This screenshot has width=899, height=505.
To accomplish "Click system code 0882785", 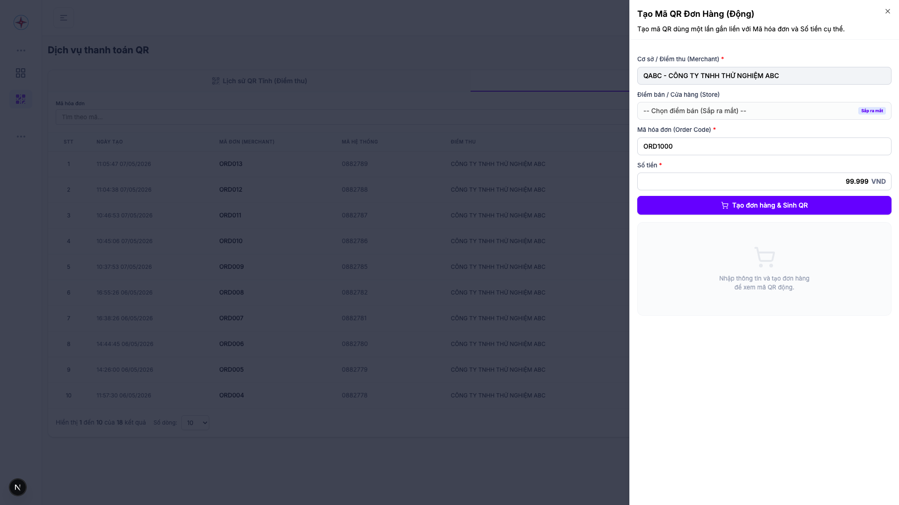I will pyautogui.click(x=354, y=267).
